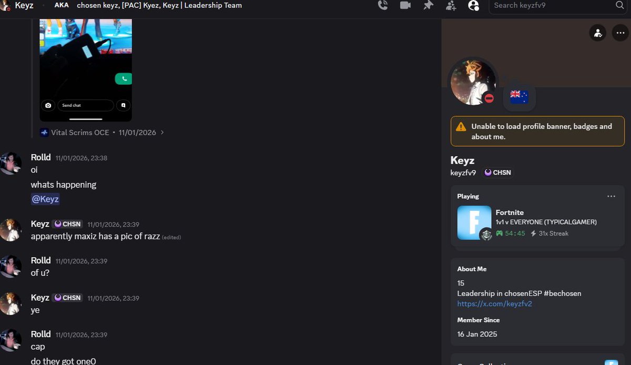Click the 'do they got one0' message
Screen dimensions: 631x365
64,361
